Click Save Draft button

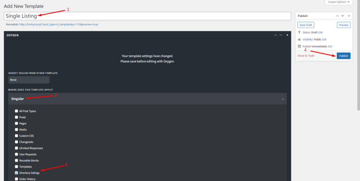tap(306, 25)
